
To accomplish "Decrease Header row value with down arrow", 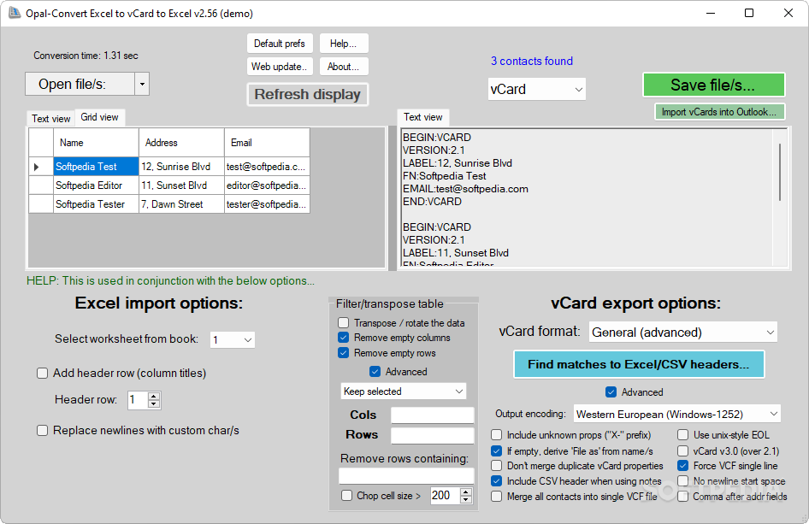I will pyautogui.click(x=154, y=403).
